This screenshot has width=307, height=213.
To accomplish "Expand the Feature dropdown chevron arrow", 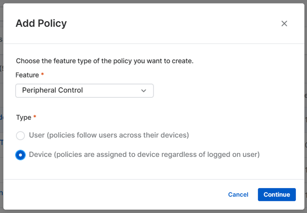I will (144, 91).
